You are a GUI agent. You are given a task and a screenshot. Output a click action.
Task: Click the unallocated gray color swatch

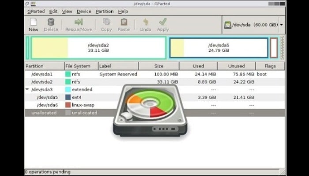pyautogui.click(x=68, y=113)
